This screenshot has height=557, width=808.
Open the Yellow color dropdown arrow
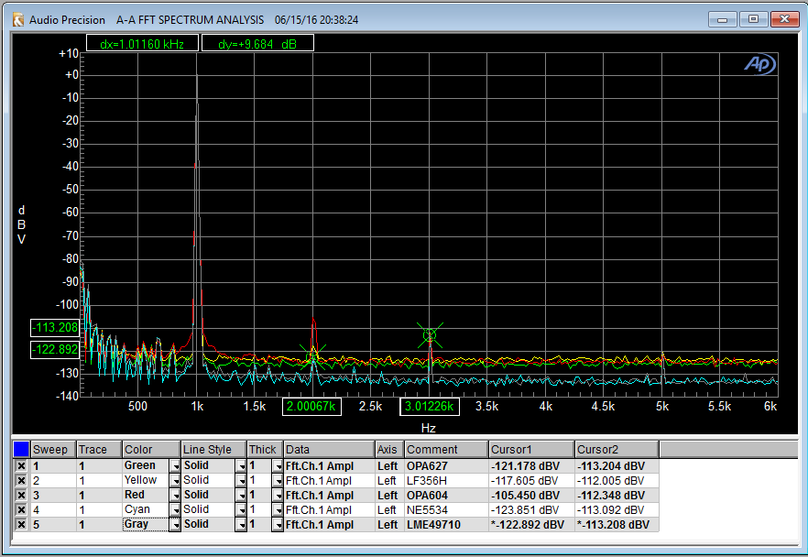175,480
